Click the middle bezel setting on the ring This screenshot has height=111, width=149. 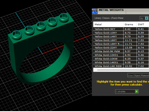tap(41, 26)
